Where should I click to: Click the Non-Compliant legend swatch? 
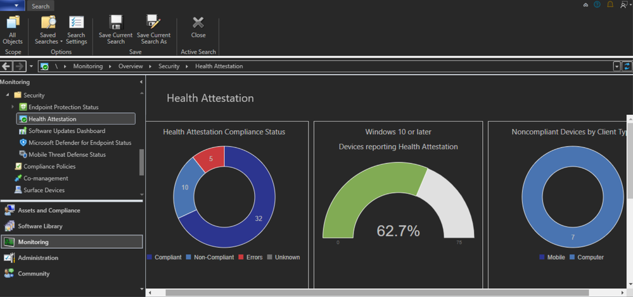coord(189,257)
